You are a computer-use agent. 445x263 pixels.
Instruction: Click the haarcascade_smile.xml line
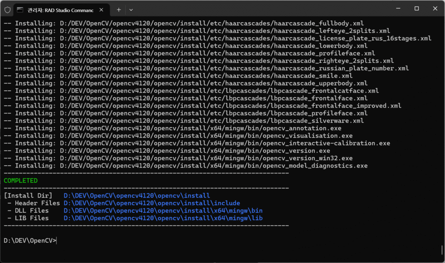[x=178, y=76]
